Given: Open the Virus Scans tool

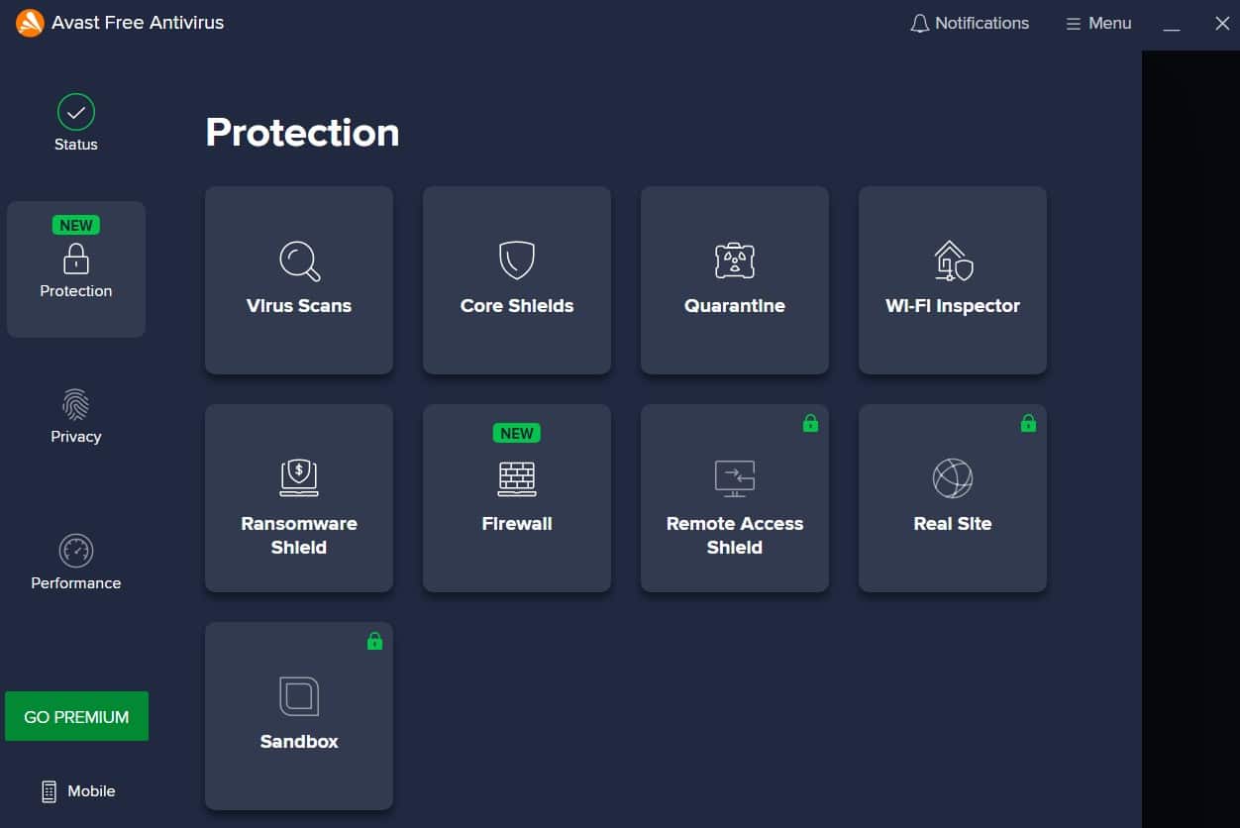Looking at the screenshot, I should click(x=298, y=280).
